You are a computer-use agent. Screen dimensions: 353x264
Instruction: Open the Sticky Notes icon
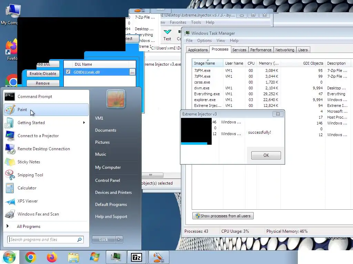10,162
